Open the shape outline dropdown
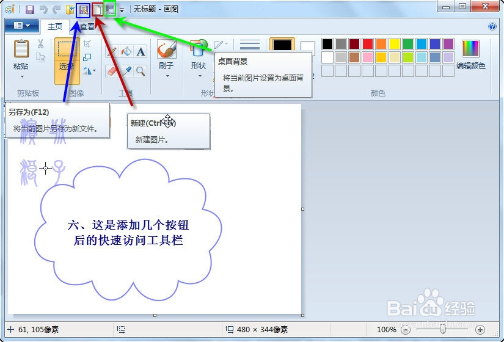 pos(221,45)
